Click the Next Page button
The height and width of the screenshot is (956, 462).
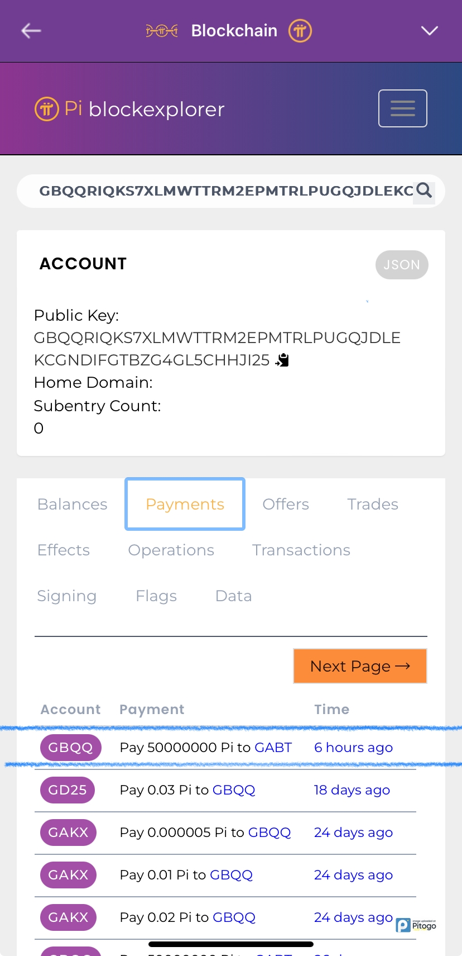coord(360,666)
